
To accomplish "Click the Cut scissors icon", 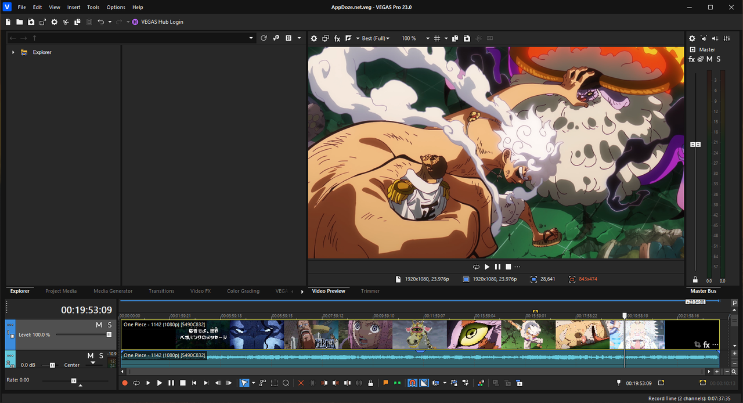I will coord(66,22).
